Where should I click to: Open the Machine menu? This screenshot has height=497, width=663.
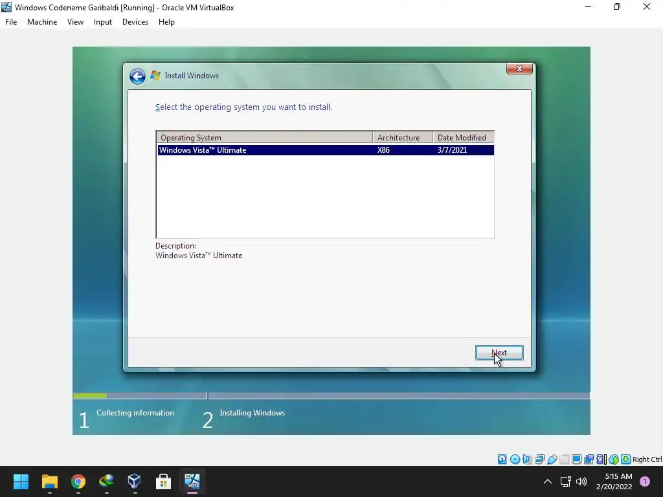pos(42,22)
